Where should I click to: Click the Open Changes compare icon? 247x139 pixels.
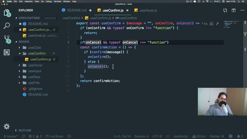[x=225, y=10]
